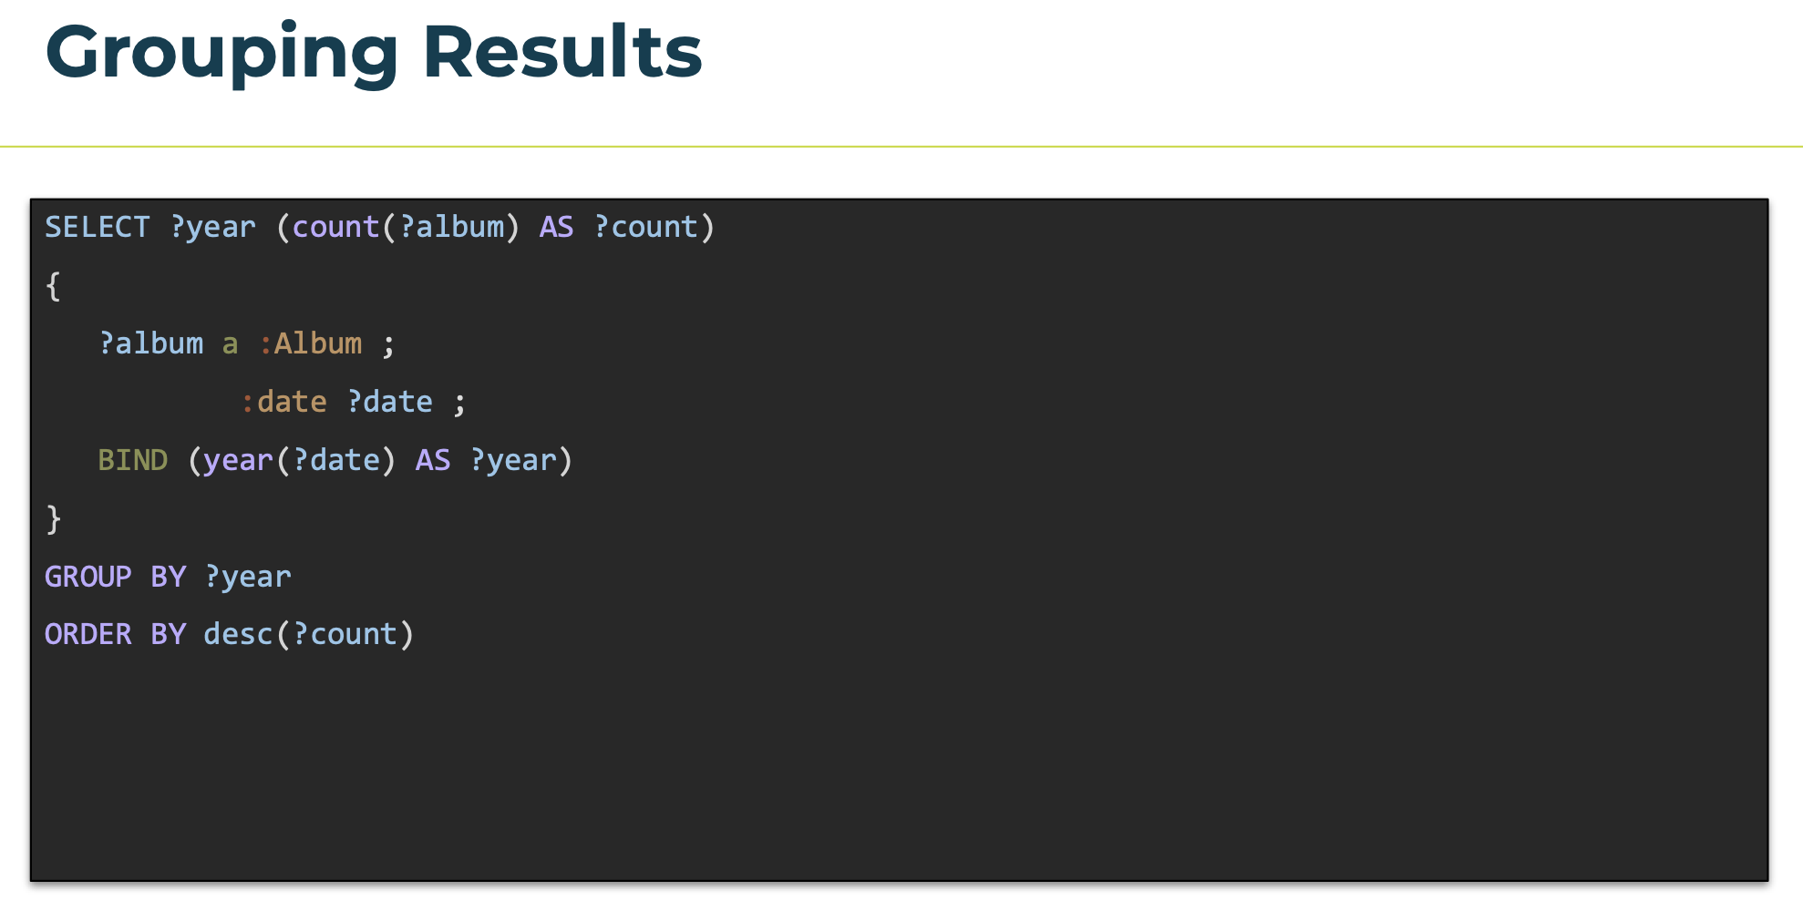Click ?year at end of BIND line
This screenshot has width=1803, height=911.
(x=513, y=460)
